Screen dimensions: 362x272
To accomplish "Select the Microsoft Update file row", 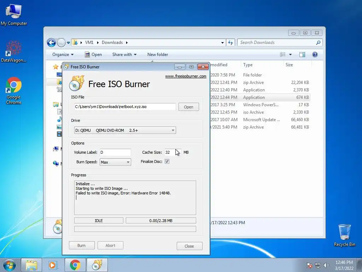I will [260, 120].
